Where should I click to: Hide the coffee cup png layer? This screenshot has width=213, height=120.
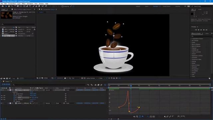pyautogui.click(x=1, y=103)
